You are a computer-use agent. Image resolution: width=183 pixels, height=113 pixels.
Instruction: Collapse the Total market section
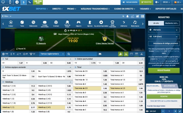click(142, 67)
